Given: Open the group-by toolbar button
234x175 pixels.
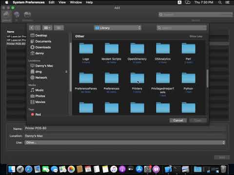Looking at the screenshot, I should (58, 28).
